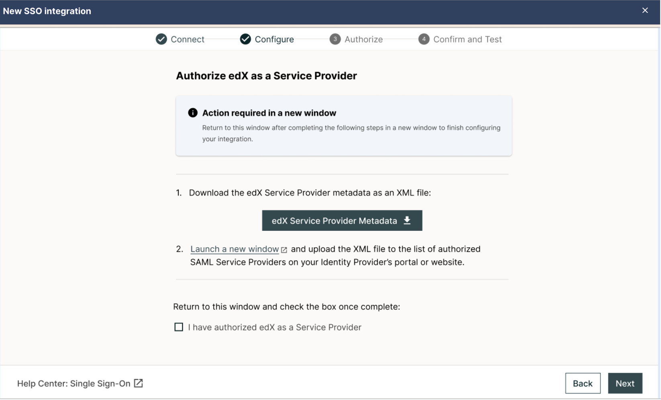Close the New SSO integration dialog

tap(645, 10)
